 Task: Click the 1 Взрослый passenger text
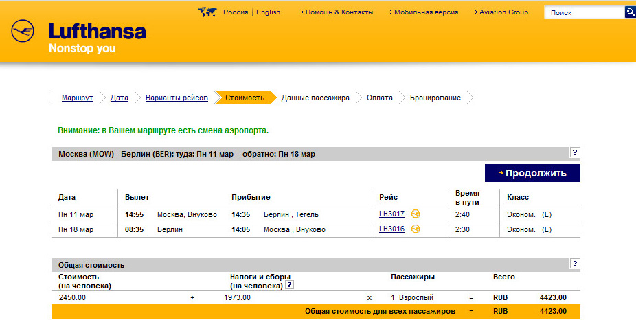coord(412,297)
